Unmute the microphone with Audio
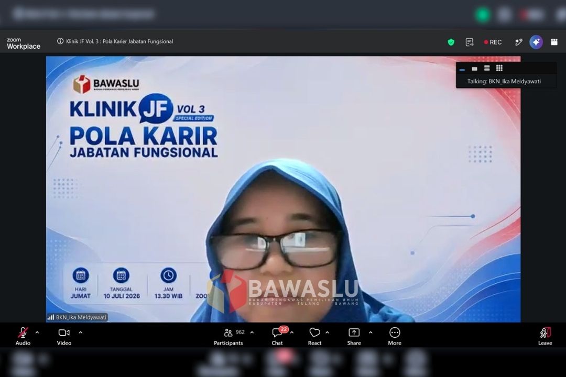Screen dimensions: 566x377 click(x=23, y=337)
